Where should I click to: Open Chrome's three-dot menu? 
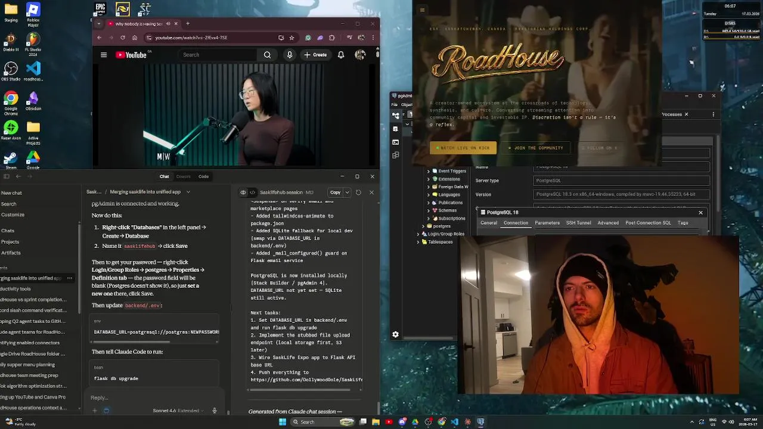click(373, 38)
